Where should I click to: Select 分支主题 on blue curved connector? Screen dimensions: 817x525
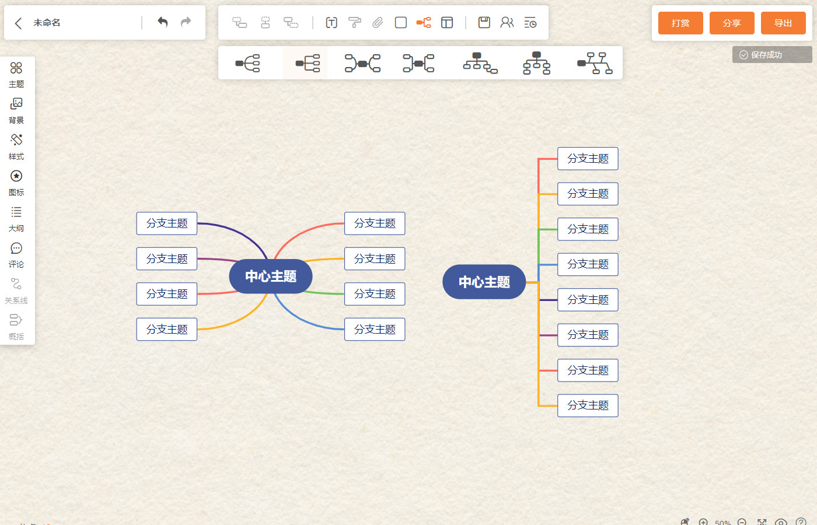point(375,330)
